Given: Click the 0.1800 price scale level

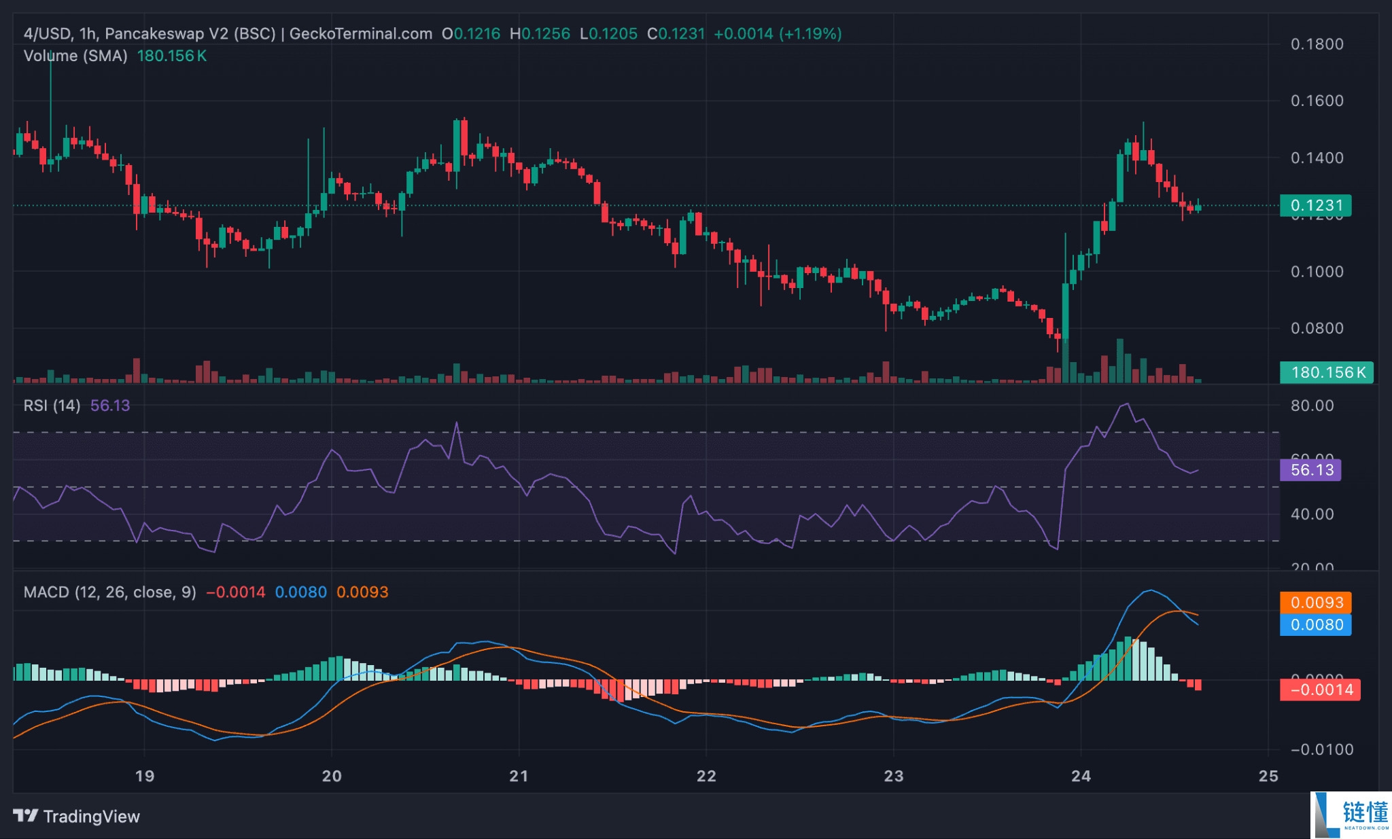Looking at the screenshot, I should pos(1317,44).
